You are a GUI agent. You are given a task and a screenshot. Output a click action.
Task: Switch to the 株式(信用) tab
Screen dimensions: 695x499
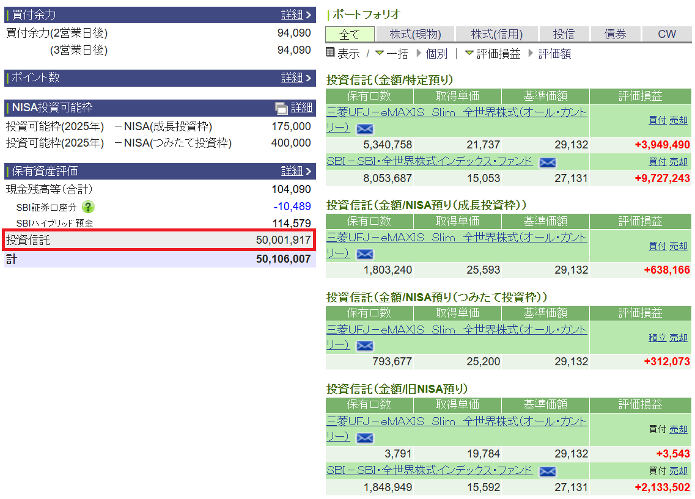click(x=496, y=34)
